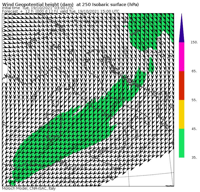Image resolution: width=200 pixels, height=192 pixels.
Task: Click the legend value label 35.
Action: pyautogui.click(x=194, y=158)
